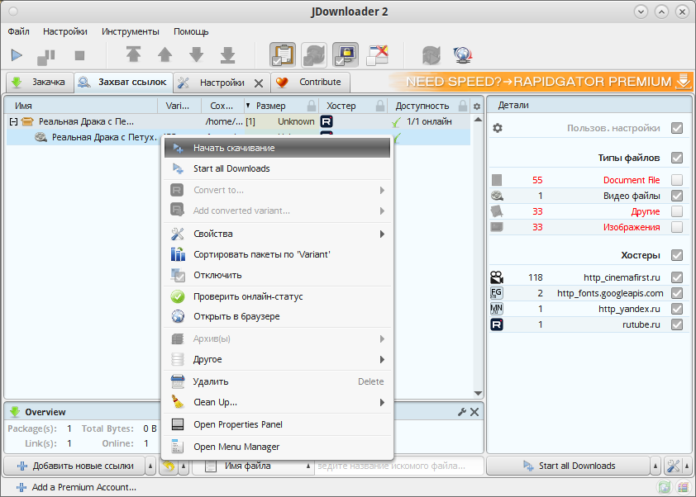The height and width of the screenshot is (497, 696).
Task: Click the bottom Start all Downloads button
Action: (569, 466)
